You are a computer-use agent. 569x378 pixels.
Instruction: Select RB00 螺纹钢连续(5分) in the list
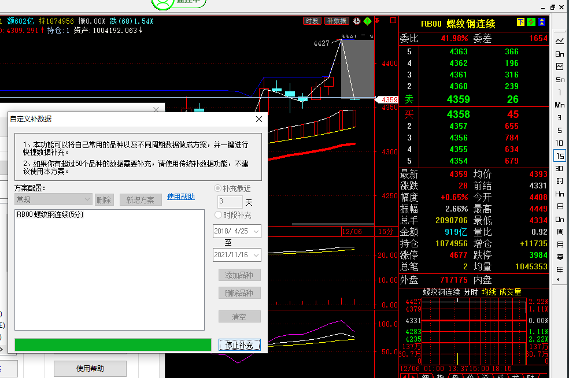click(50, 214)
